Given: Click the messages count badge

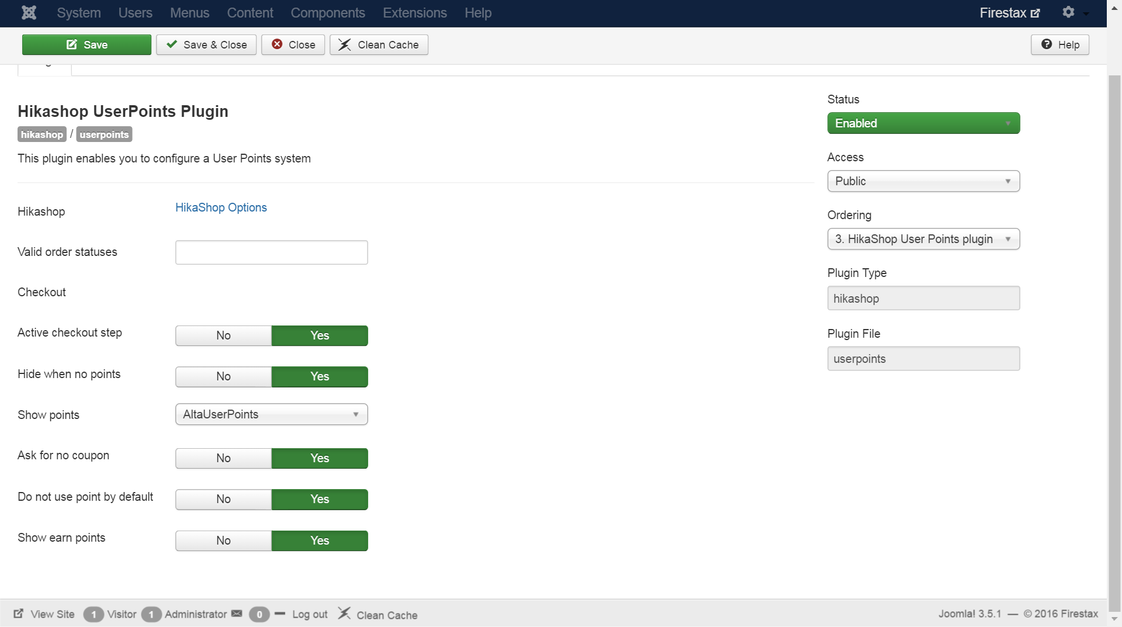Looking at the screenshot, I should pyautogui.click(x=259, y=614).
